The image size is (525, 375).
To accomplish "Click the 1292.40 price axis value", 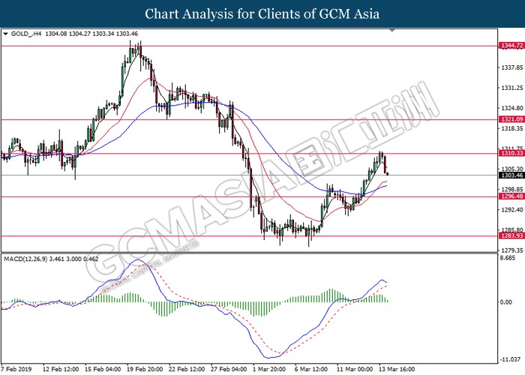I will [x=512, y=210].
